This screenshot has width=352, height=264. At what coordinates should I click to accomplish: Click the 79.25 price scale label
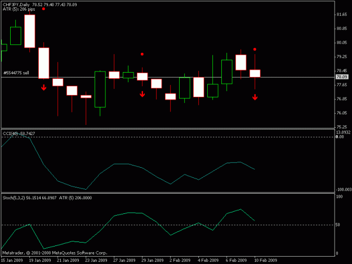click(342, 57)
